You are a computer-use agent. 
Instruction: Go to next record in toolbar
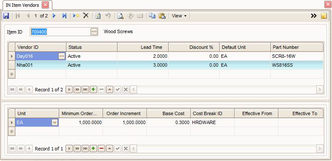54,16
